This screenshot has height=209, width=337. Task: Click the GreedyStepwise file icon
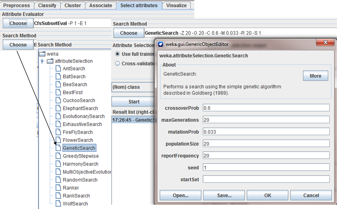pos(58,156)
